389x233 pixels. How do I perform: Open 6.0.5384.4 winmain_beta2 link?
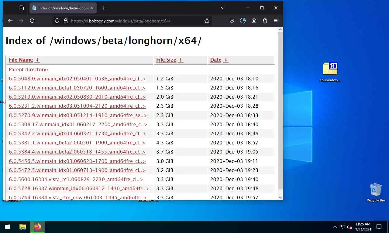point(77,152)
